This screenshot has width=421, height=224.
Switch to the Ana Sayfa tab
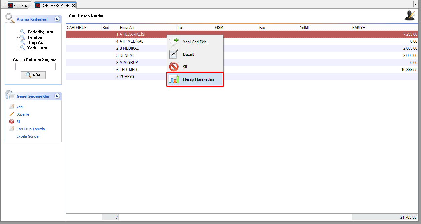click(19, 6)
